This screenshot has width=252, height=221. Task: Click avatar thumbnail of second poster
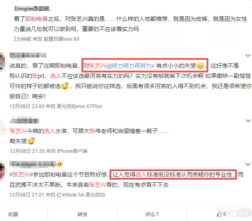pyautogui.click(x=2, y=62)
